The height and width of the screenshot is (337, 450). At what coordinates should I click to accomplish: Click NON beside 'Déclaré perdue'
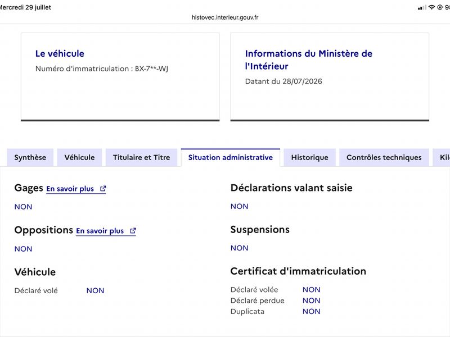tap(312, 300)
